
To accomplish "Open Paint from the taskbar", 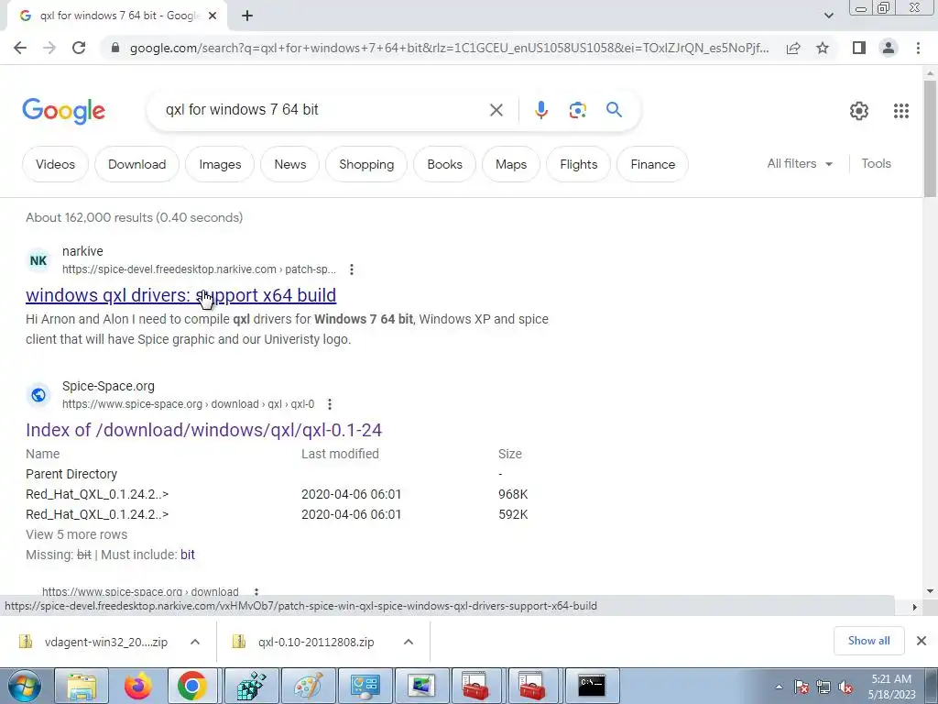I will (x=308, y=686).
